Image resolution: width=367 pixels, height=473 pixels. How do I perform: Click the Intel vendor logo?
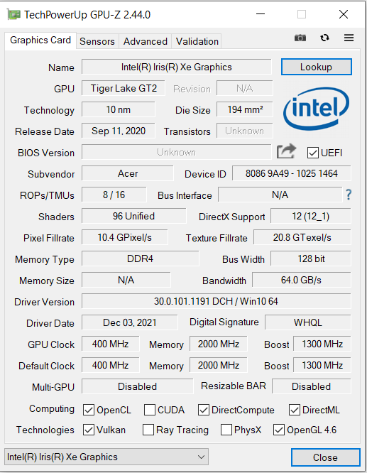317,109
